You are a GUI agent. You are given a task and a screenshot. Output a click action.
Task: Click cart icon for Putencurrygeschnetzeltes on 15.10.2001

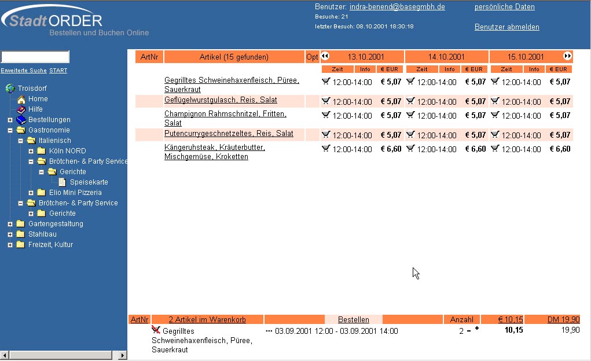click(x=495, y=134)
